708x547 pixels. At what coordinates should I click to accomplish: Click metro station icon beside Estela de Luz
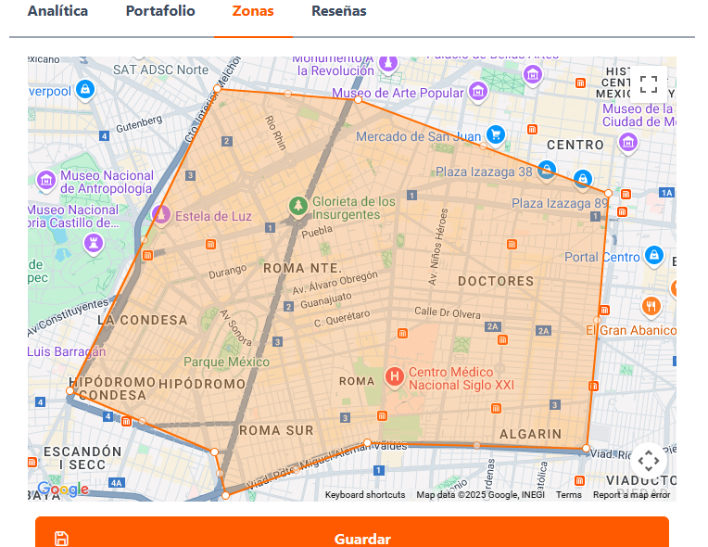tap(147, 256)
